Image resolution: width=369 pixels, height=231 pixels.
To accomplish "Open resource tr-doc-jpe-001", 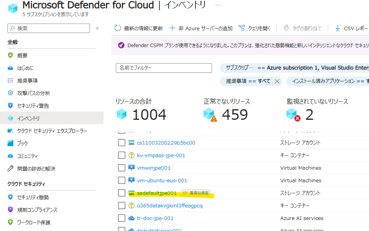I will click(155, 218).
